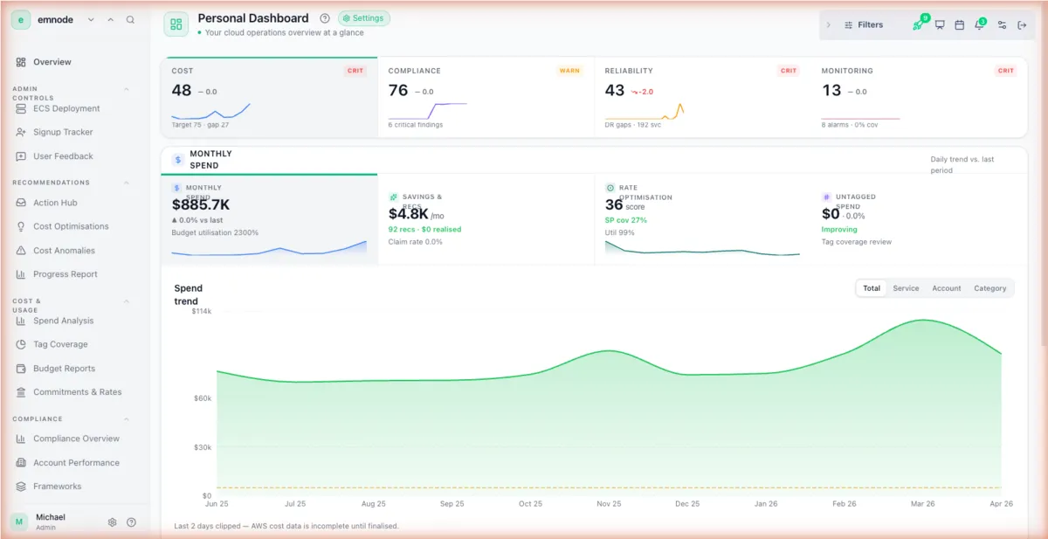The width and height of the screenshot is (1048, 539).
Task: Click the Tag Coverage pie icon
Action: (21, 344)
